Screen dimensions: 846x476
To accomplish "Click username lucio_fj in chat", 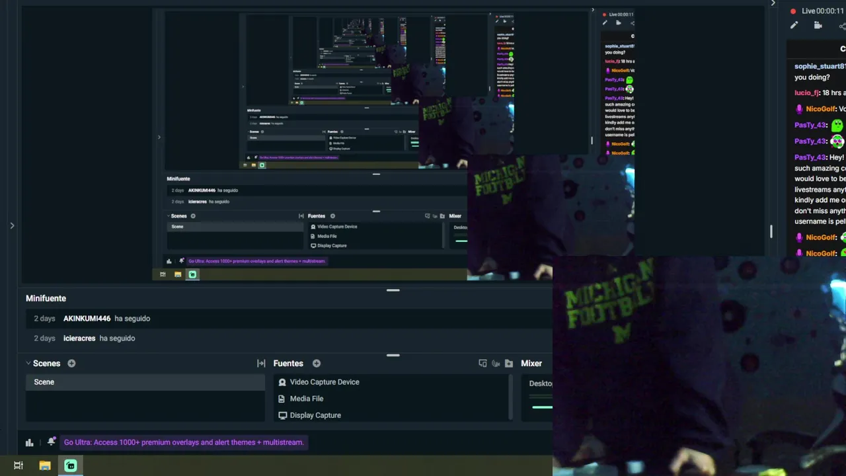I will 806,93.
